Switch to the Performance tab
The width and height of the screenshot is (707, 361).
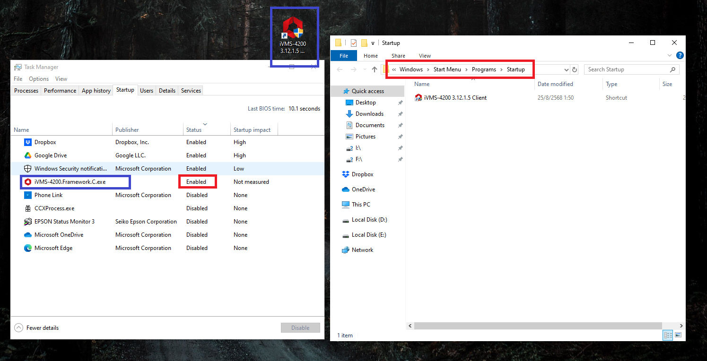click(x=60, y=91)
